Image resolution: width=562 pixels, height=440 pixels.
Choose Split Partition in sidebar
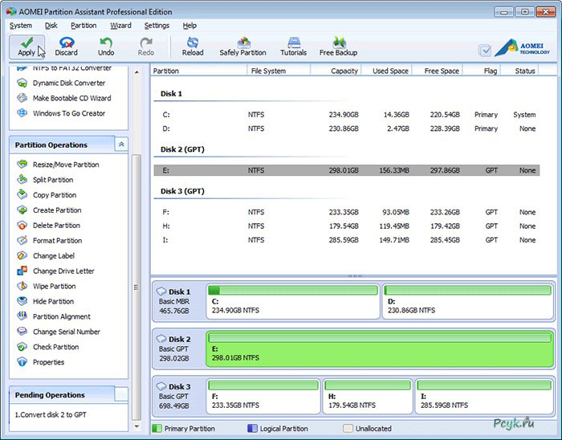coord(52,180)
